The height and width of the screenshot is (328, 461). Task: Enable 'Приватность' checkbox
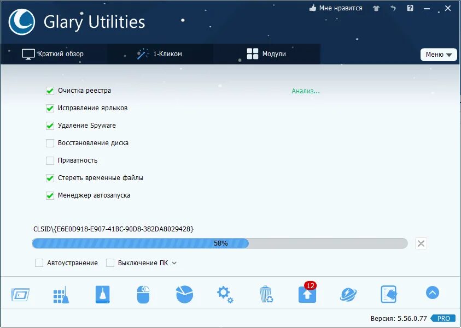tap(50, 161)
